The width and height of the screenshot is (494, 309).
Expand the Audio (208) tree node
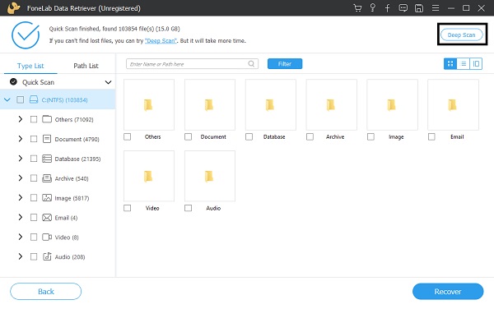[21, 257]
